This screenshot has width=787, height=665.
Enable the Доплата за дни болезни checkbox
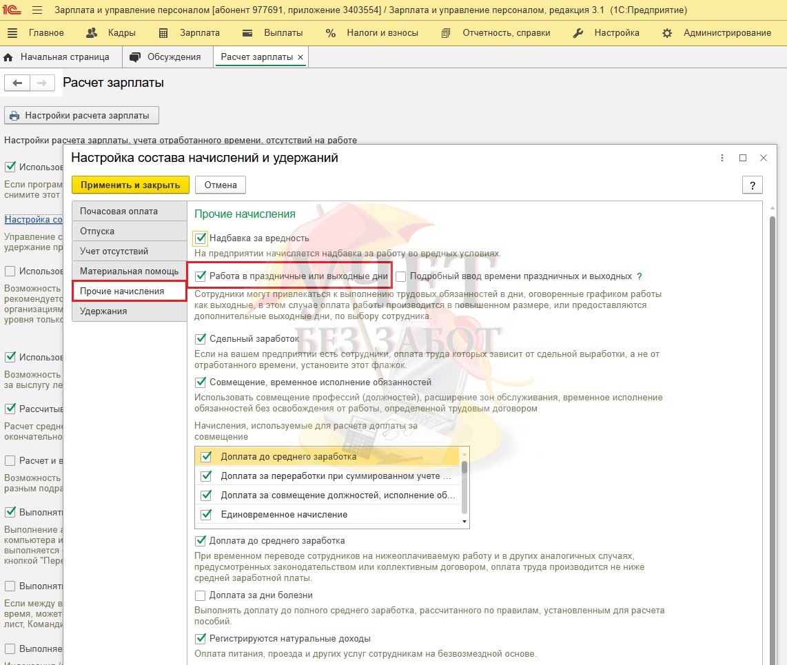tap(201, 595)
